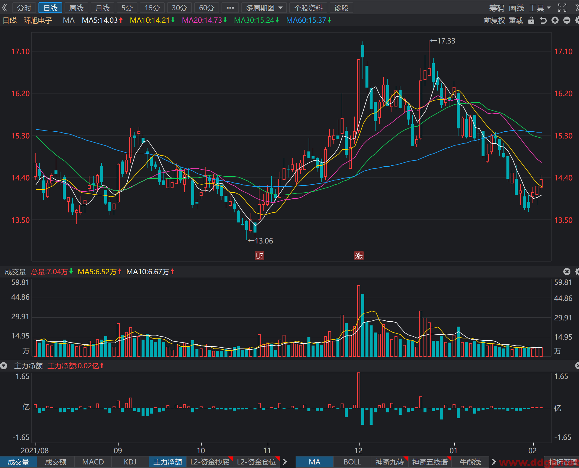
Task: Click the 成交量 panel title
Action: (15, 272)
